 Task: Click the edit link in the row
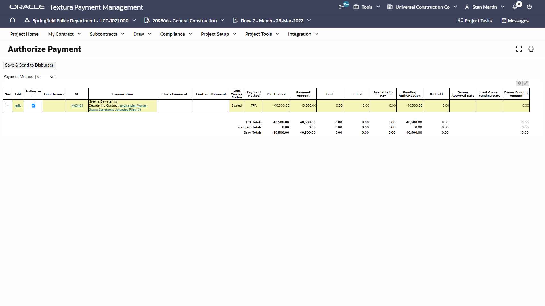coord(18,105)
